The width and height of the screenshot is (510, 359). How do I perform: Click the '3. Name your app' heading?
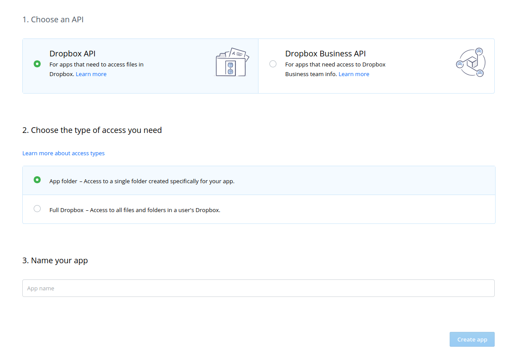tap(55, 261)
